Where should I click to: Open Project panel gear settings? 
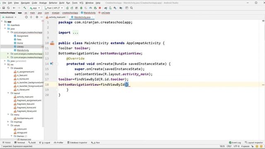click(37, 17)
